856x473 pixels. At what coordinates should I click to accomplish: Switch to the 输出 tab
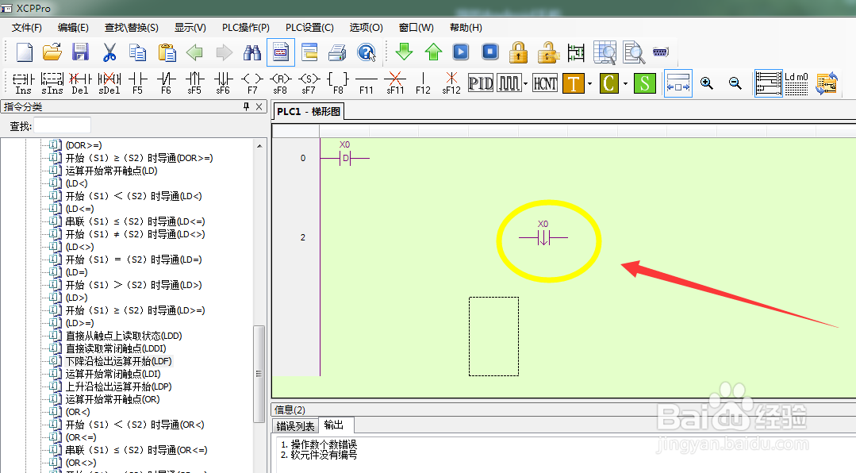coord(333,425)
